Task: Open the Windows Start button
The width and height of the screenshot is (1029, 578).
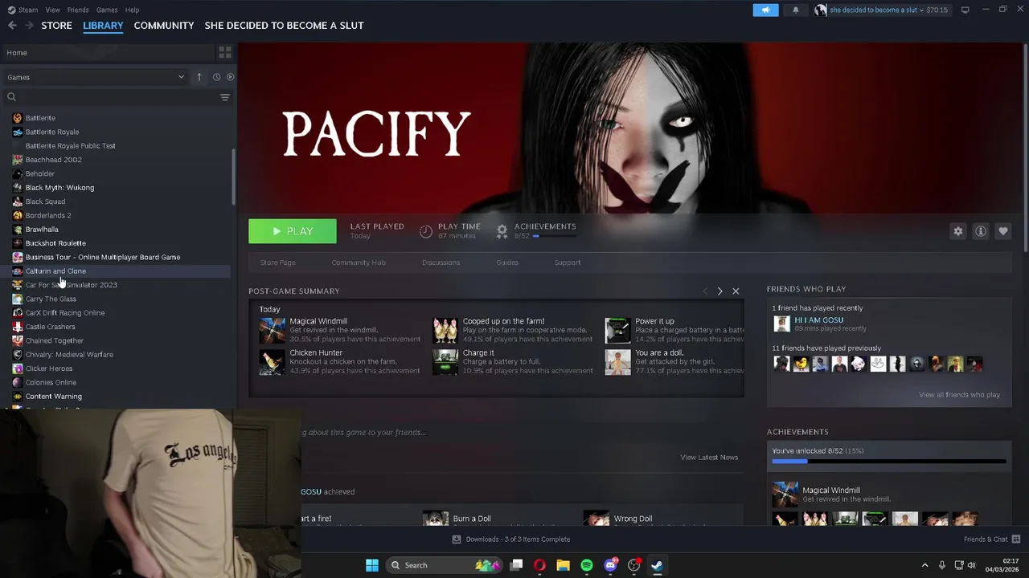Action: pos(372,565)
